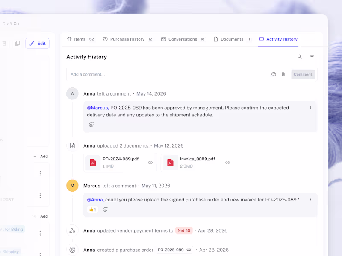342x256 pixels.
Task: Switch to Purchase History tab
Action: 127,39
